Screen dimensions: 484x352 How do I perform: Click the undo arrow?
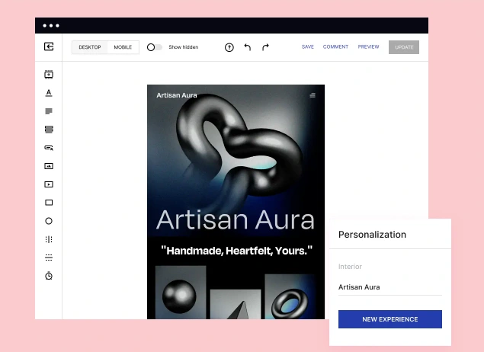point(248,47)
